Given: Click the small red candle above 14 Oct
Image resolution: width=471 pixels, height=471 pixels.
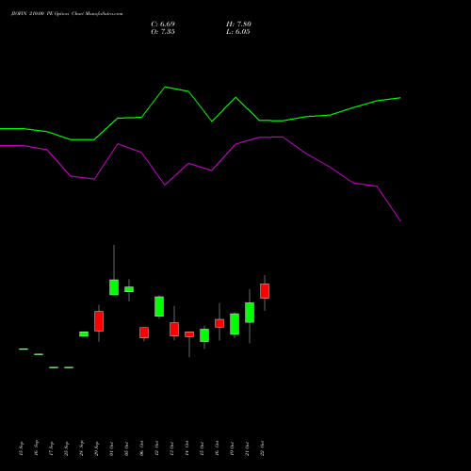Looking at the screenshot, I should pos(189,334).
